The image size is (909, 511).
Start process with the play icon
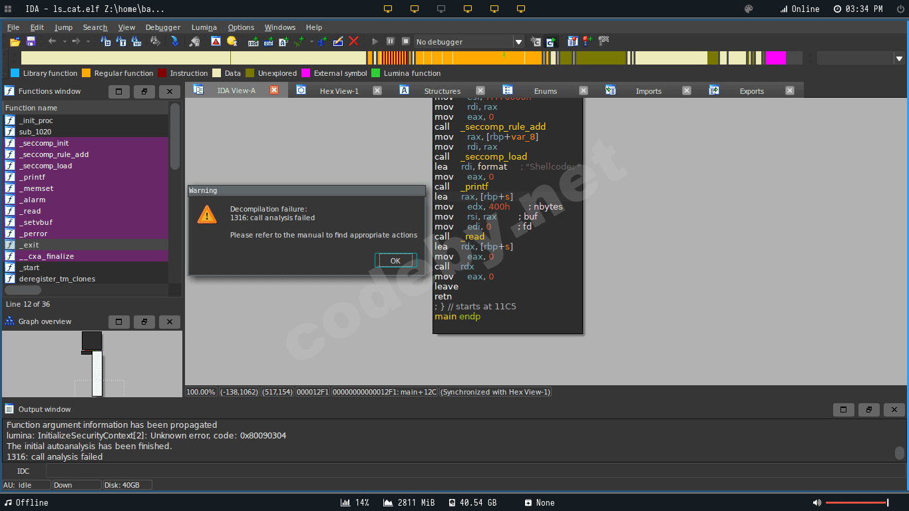(375, 41)
